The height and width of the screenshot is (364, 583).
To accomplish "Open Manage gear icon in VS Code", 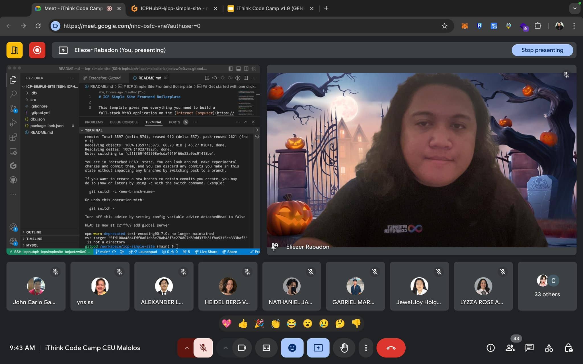I will coord(13,241).
